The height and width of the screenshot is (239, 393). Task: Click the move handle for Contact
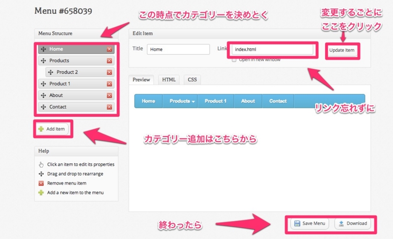click(x=43, y=107)
